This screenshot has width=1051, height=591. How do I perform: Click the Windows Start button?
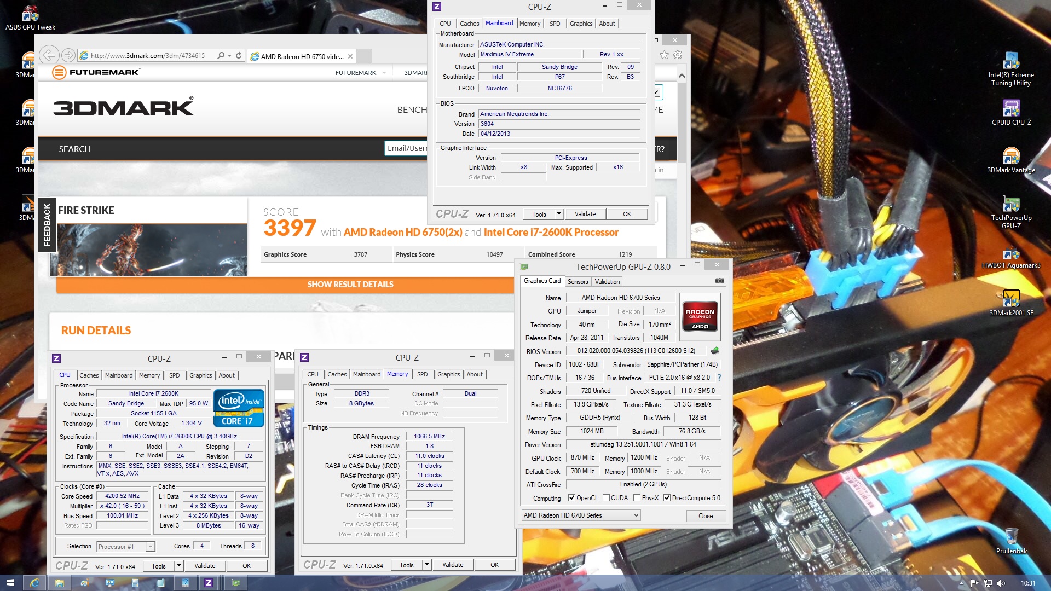coord(10,583)
